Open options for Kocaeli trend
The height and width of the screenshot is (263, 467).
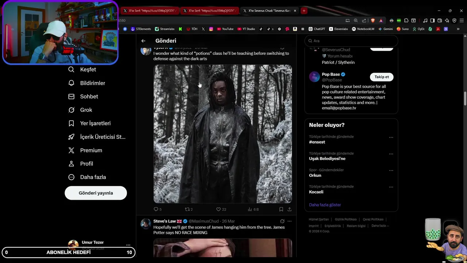tap(391, 187)
